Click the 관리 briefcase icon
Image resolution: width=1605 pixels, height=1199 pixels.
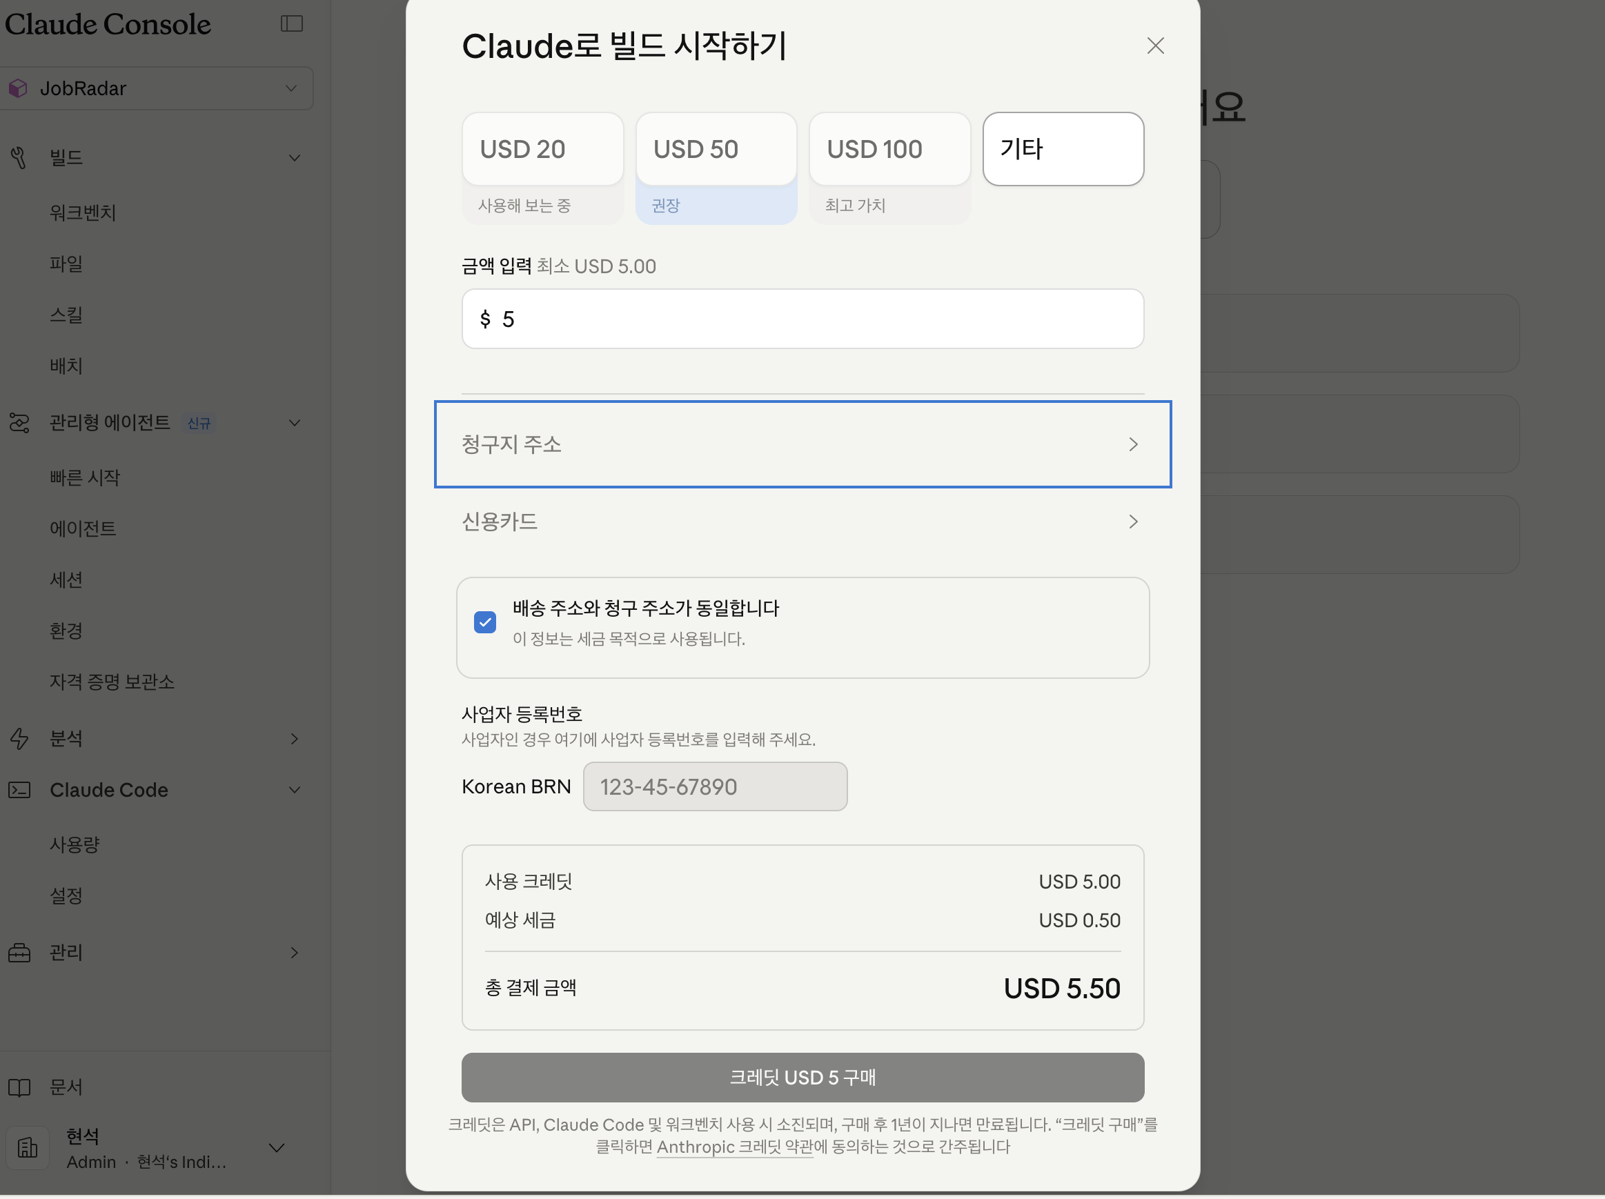[19, 953]
